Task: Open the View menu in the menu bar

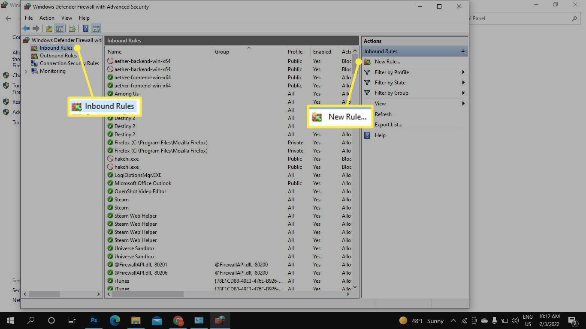Action: point(66,18)
